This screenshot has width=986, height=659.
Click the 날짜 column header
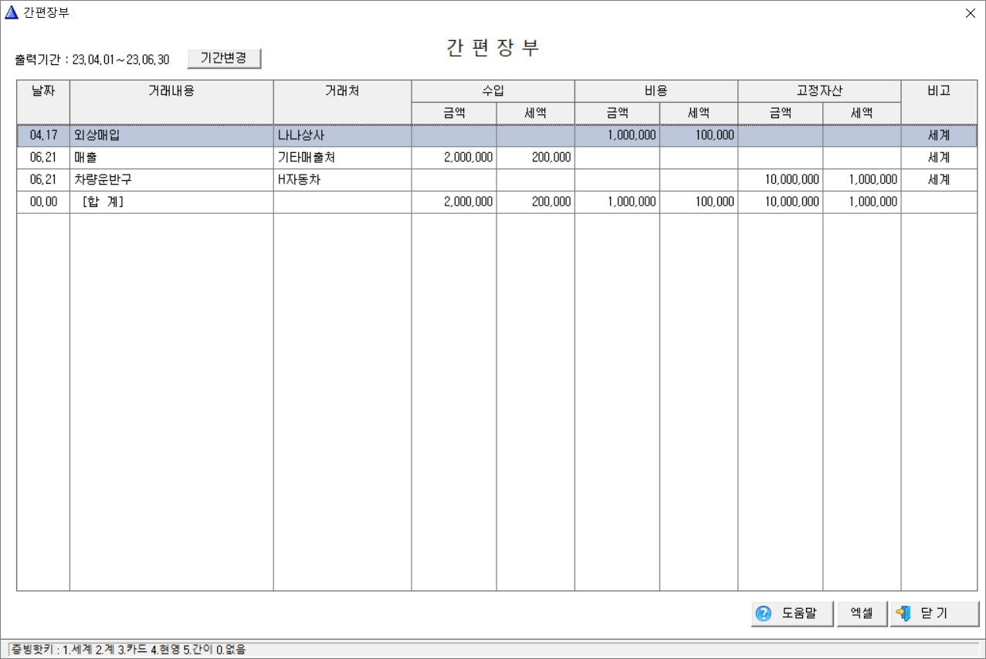[43, 101]
